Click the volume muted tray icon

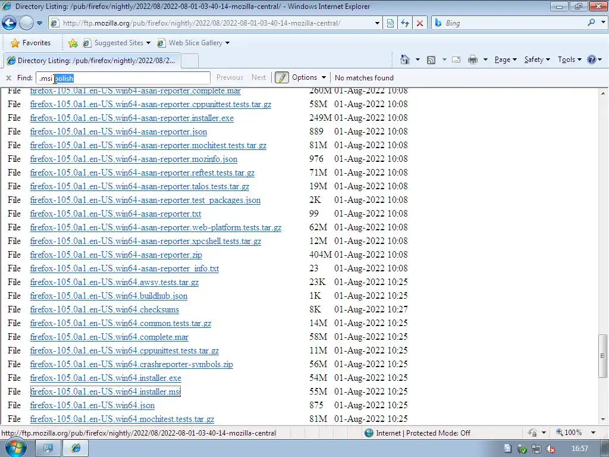click(550, 449)
